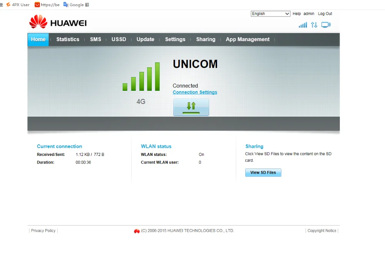Click View SD Files button
The width and height of the screenshot is (385, 266).
263,172
